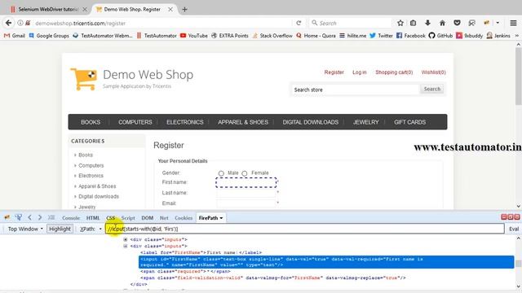Click the Firebug forward arrow

click(x=40, y=217)
